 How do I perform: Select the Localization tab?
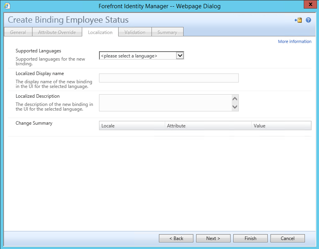[100, 32]
